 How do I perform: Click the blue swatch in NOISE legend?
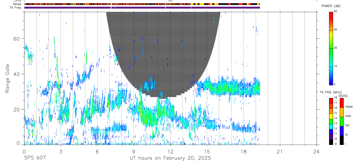342,131
